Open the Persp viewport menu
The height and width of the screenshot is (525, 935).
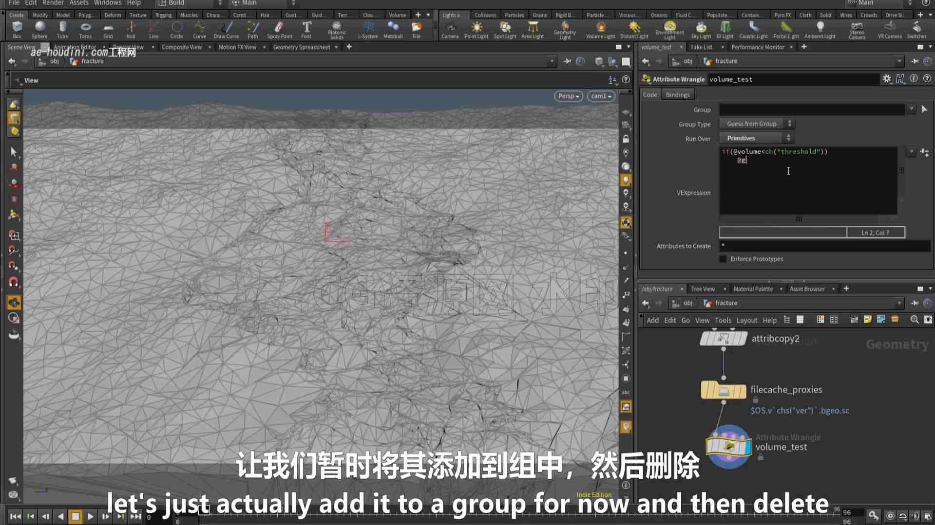coord(568,96)
